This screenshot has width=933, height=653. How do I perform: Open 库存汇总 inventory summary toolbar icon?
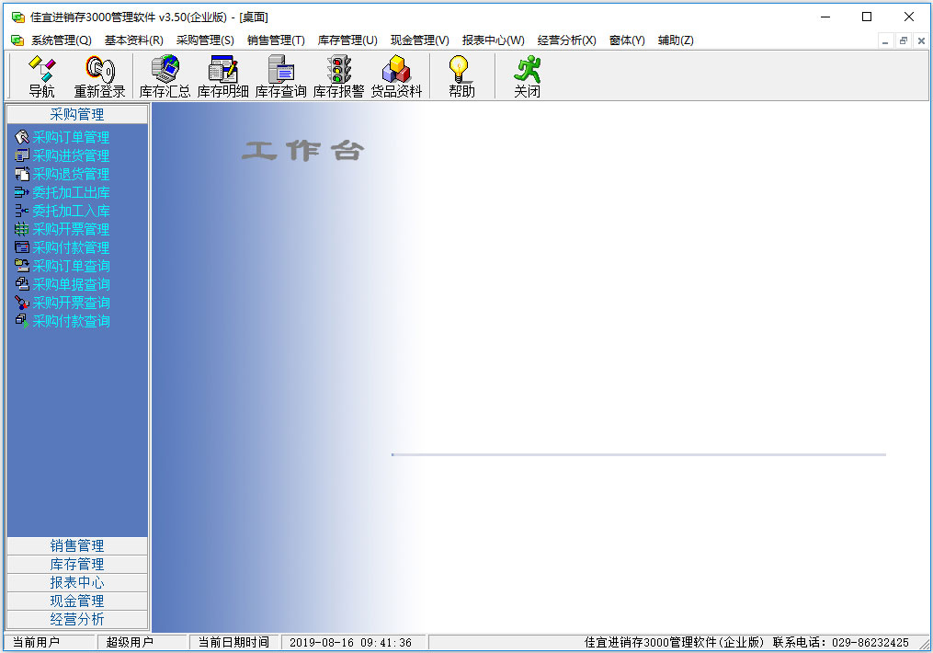coord(165,76)
